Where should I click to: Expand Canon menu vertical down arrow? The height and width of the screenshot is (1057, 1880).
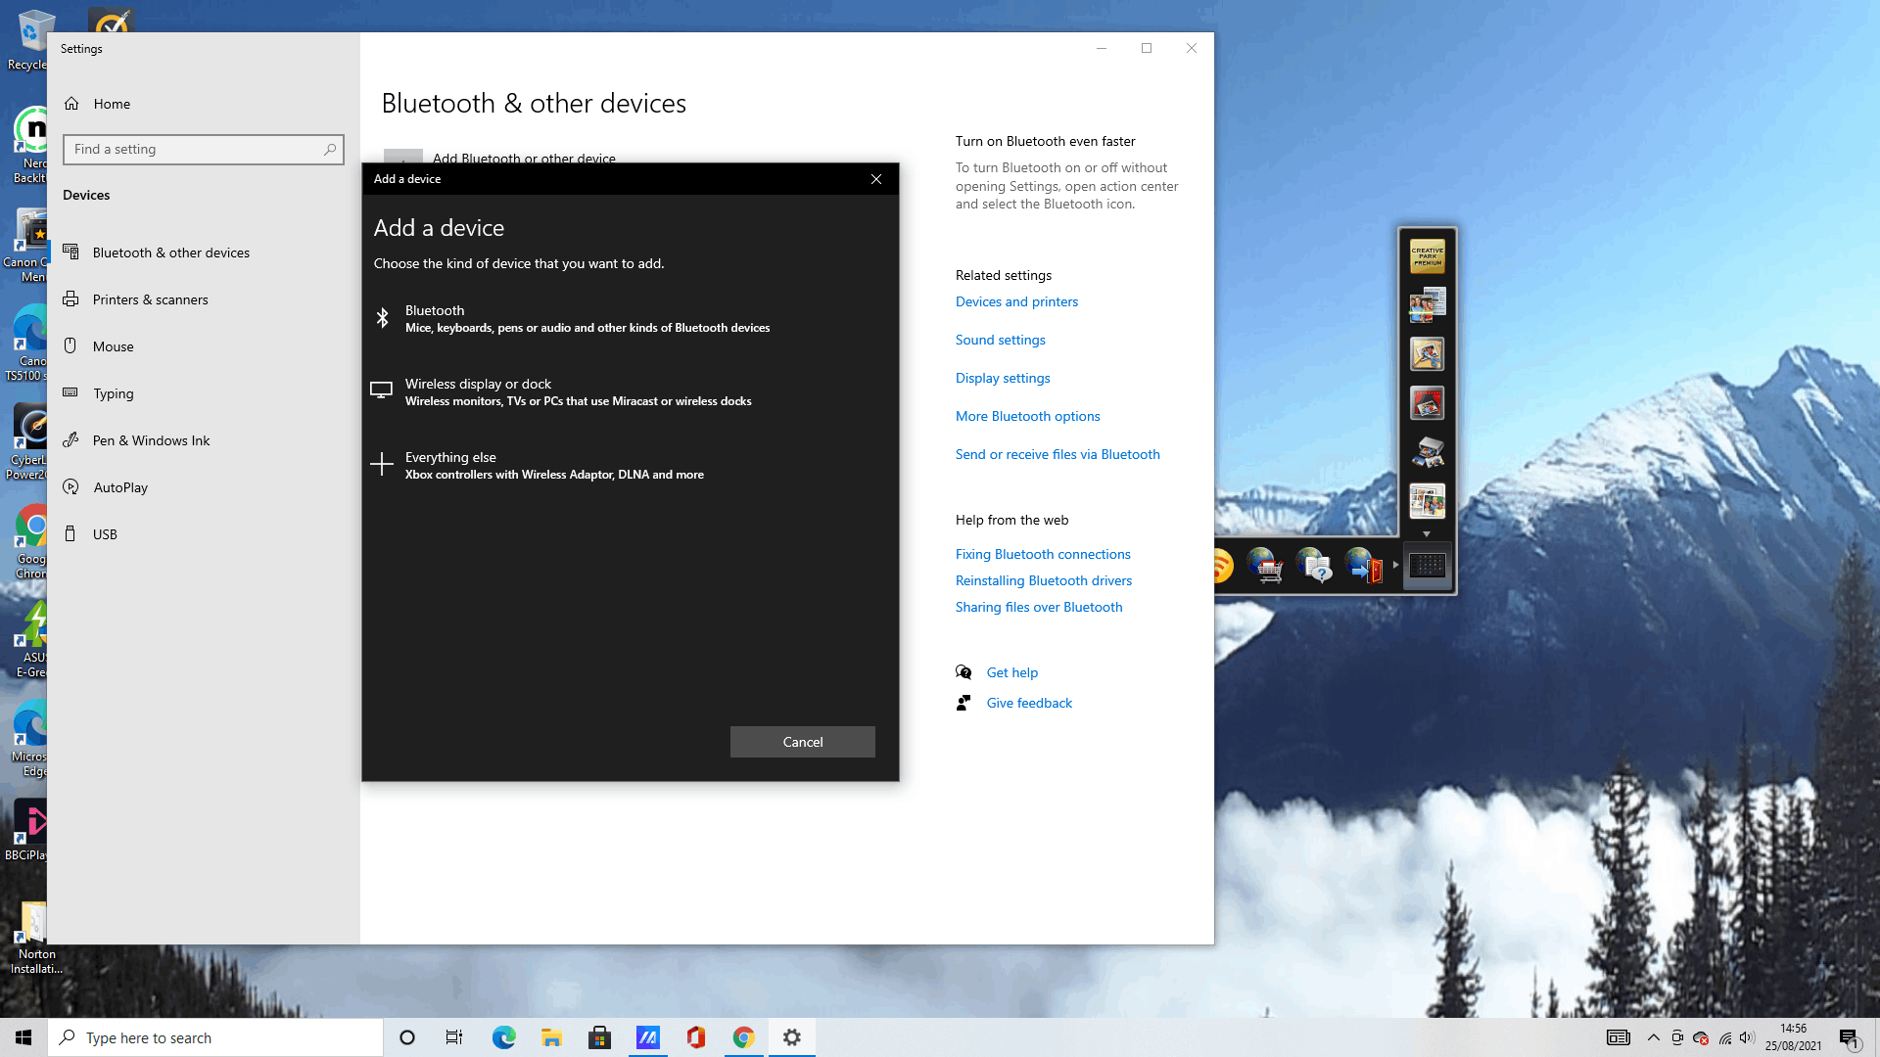(1427, 534)
